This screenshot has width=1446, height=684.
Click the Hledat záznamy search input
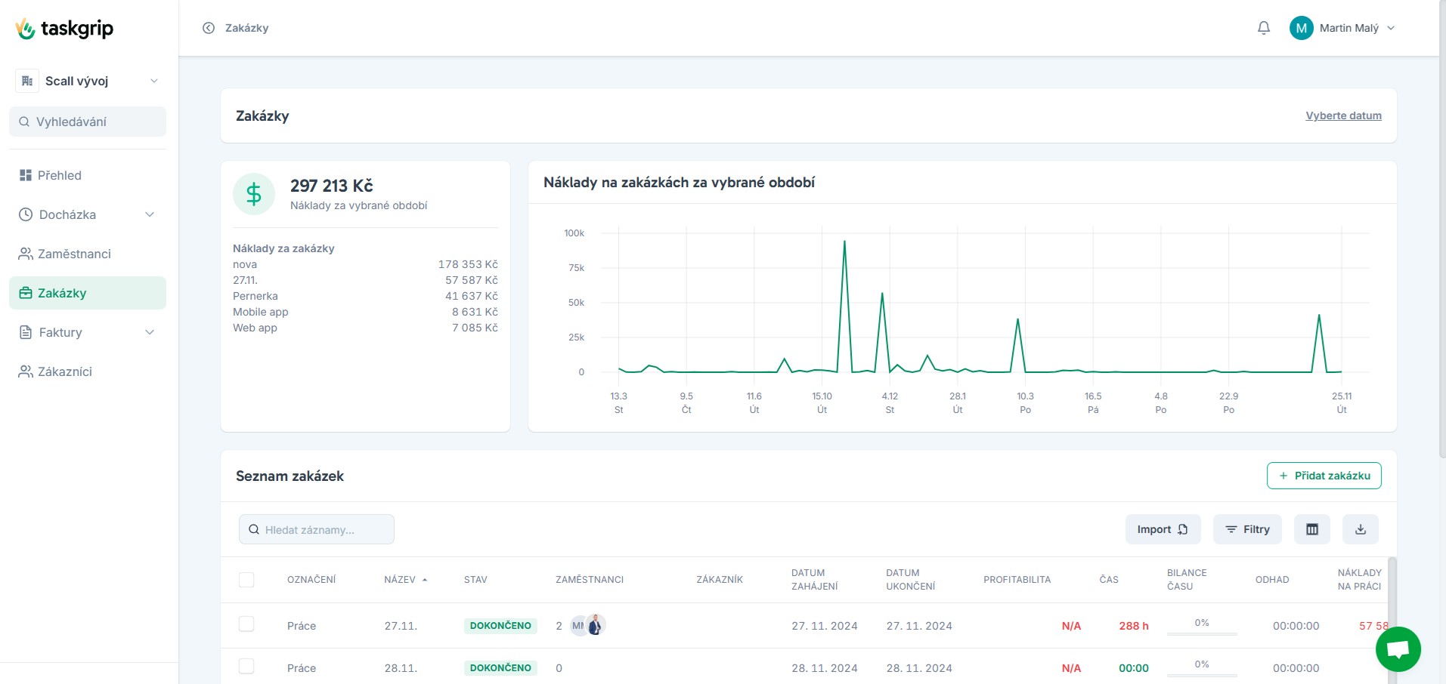(x=317, y=529)
